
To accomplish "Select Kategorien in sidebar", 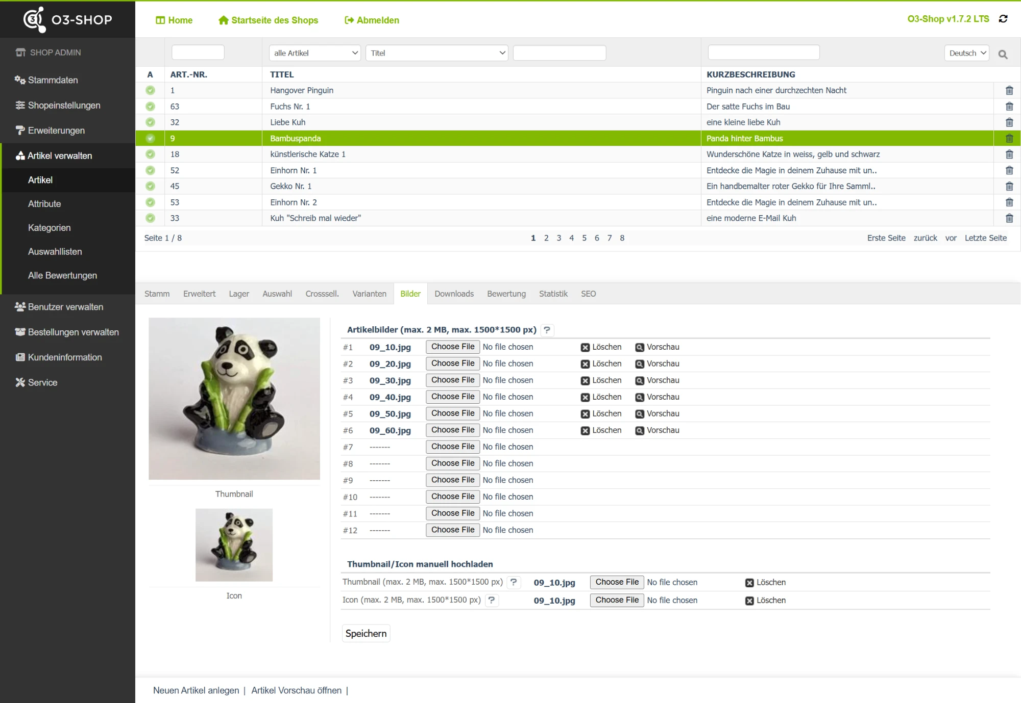I will (x=50, y=228).
